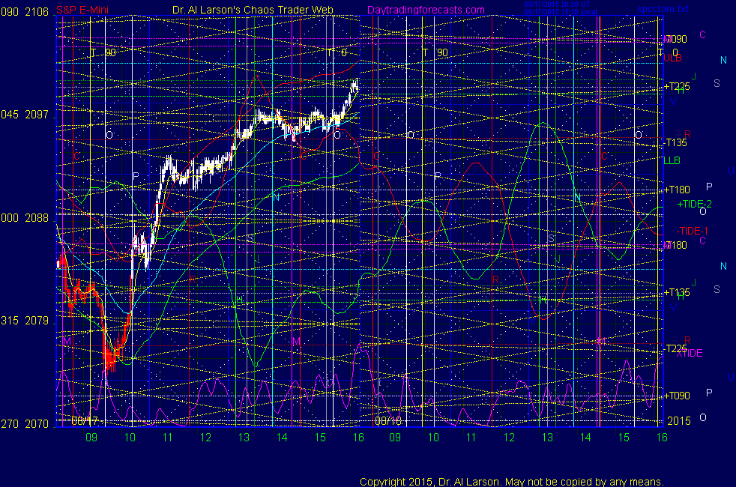Click the '+T090' level label

tap(677, 396)
